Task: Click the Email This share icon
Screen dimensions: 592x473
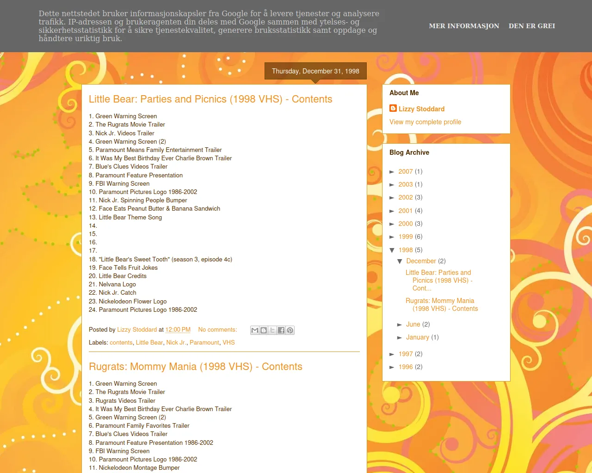Action: click(x=255, y=330)
